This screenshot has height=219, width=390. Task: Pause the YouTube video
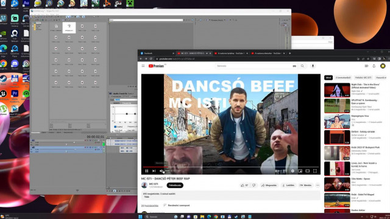(x=147, y=171)
